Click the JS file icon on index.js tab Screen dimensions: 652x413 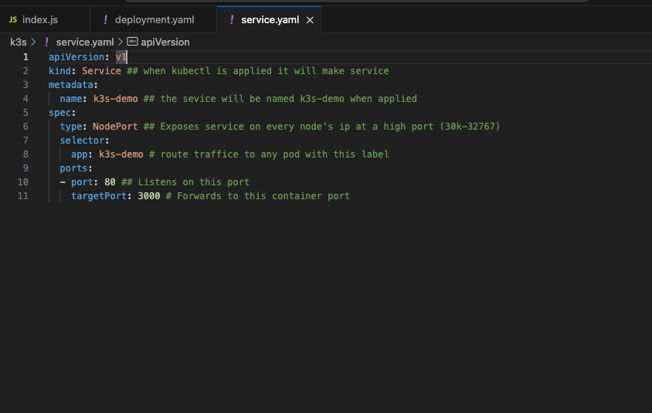(x=12, y=19)
